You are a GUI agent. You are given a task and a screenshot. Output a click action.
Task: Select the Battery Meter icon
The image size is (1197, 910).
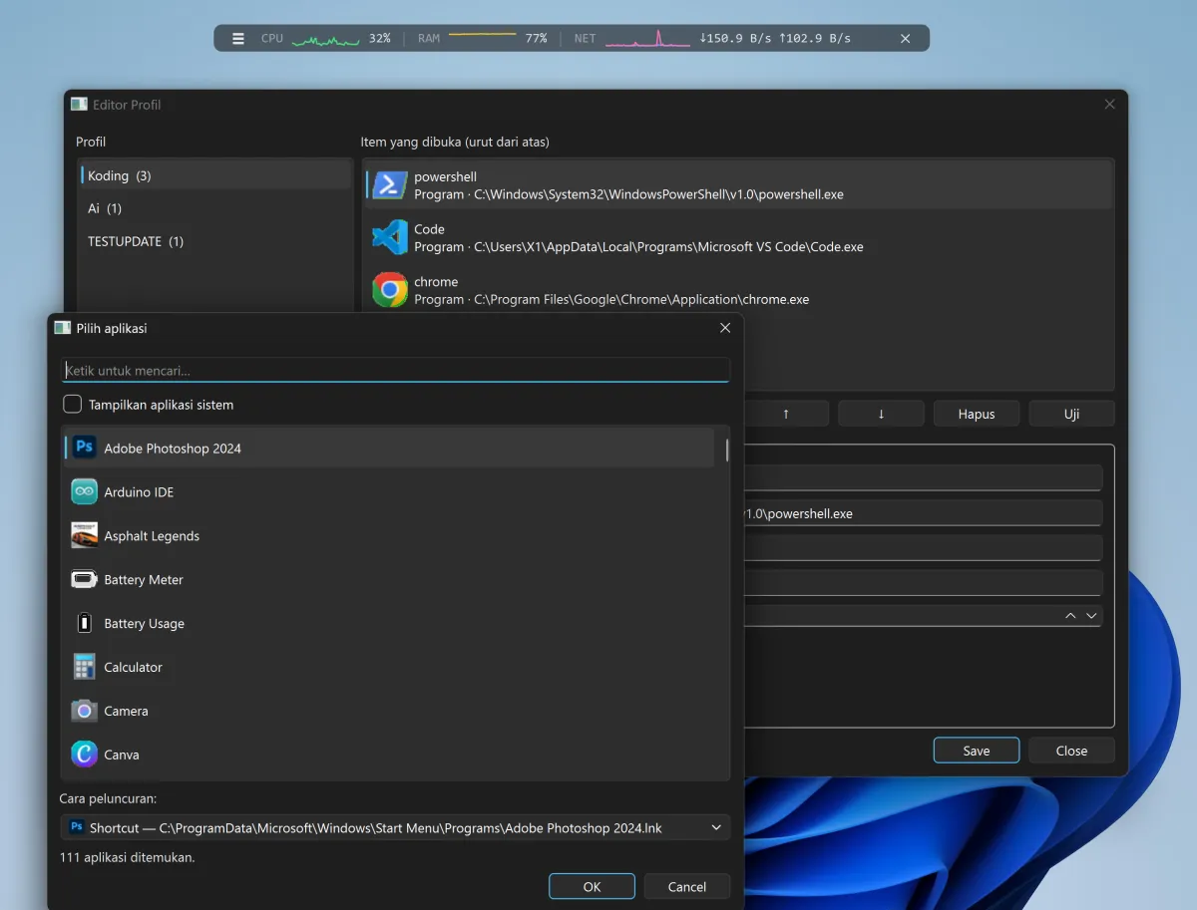tap(85, 580)
